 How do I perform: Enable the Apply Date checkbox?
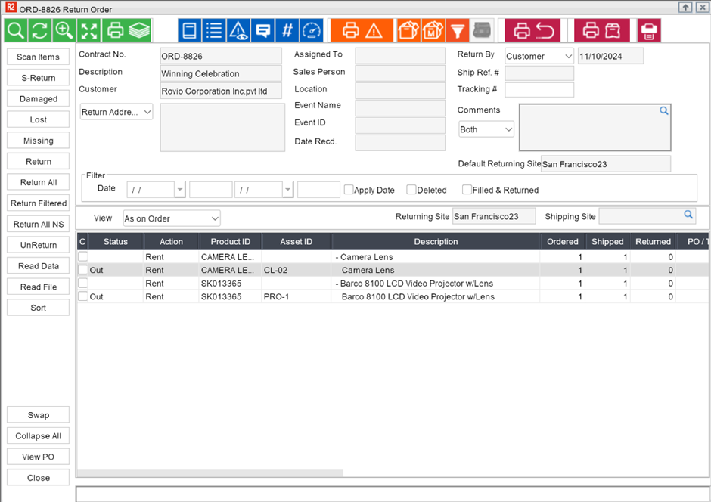coord(349,190)
